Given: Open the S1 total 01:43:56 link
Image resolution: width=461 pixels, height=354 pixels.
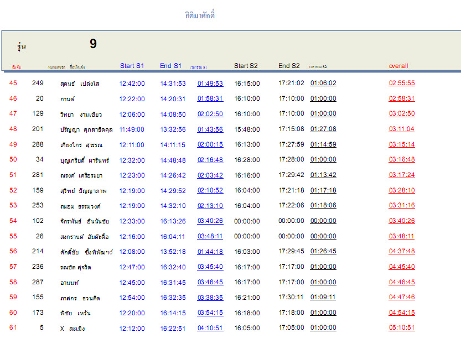Looking at the screenshot, I should tap(210, 129).
